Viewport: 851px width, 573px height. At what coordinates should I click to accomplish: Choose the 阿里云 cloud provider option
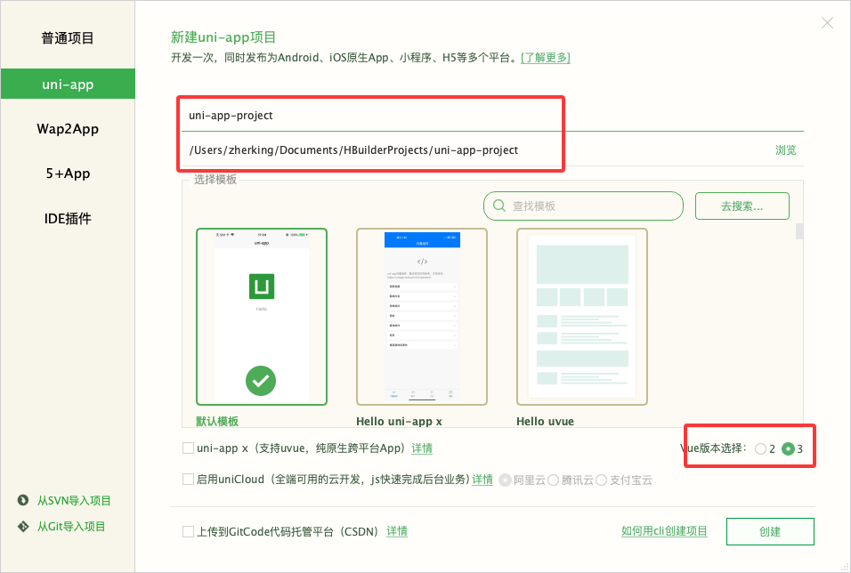click(x=506, y=480)
